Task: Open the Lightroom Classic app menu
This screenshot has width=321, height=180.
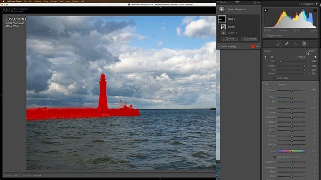Action: pyautogui.click(x=14, y=1)
